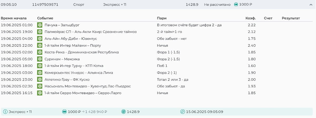Click the coin stake icon in the footer summary
316x118 pixels.
tap(64, 112)
